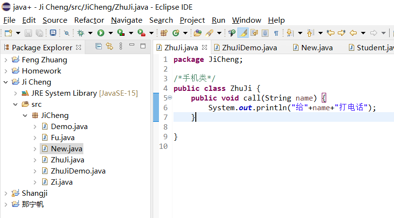Toggle Mark Occurrences highlighter button
The image size is (394, 218).
point(243,33)
